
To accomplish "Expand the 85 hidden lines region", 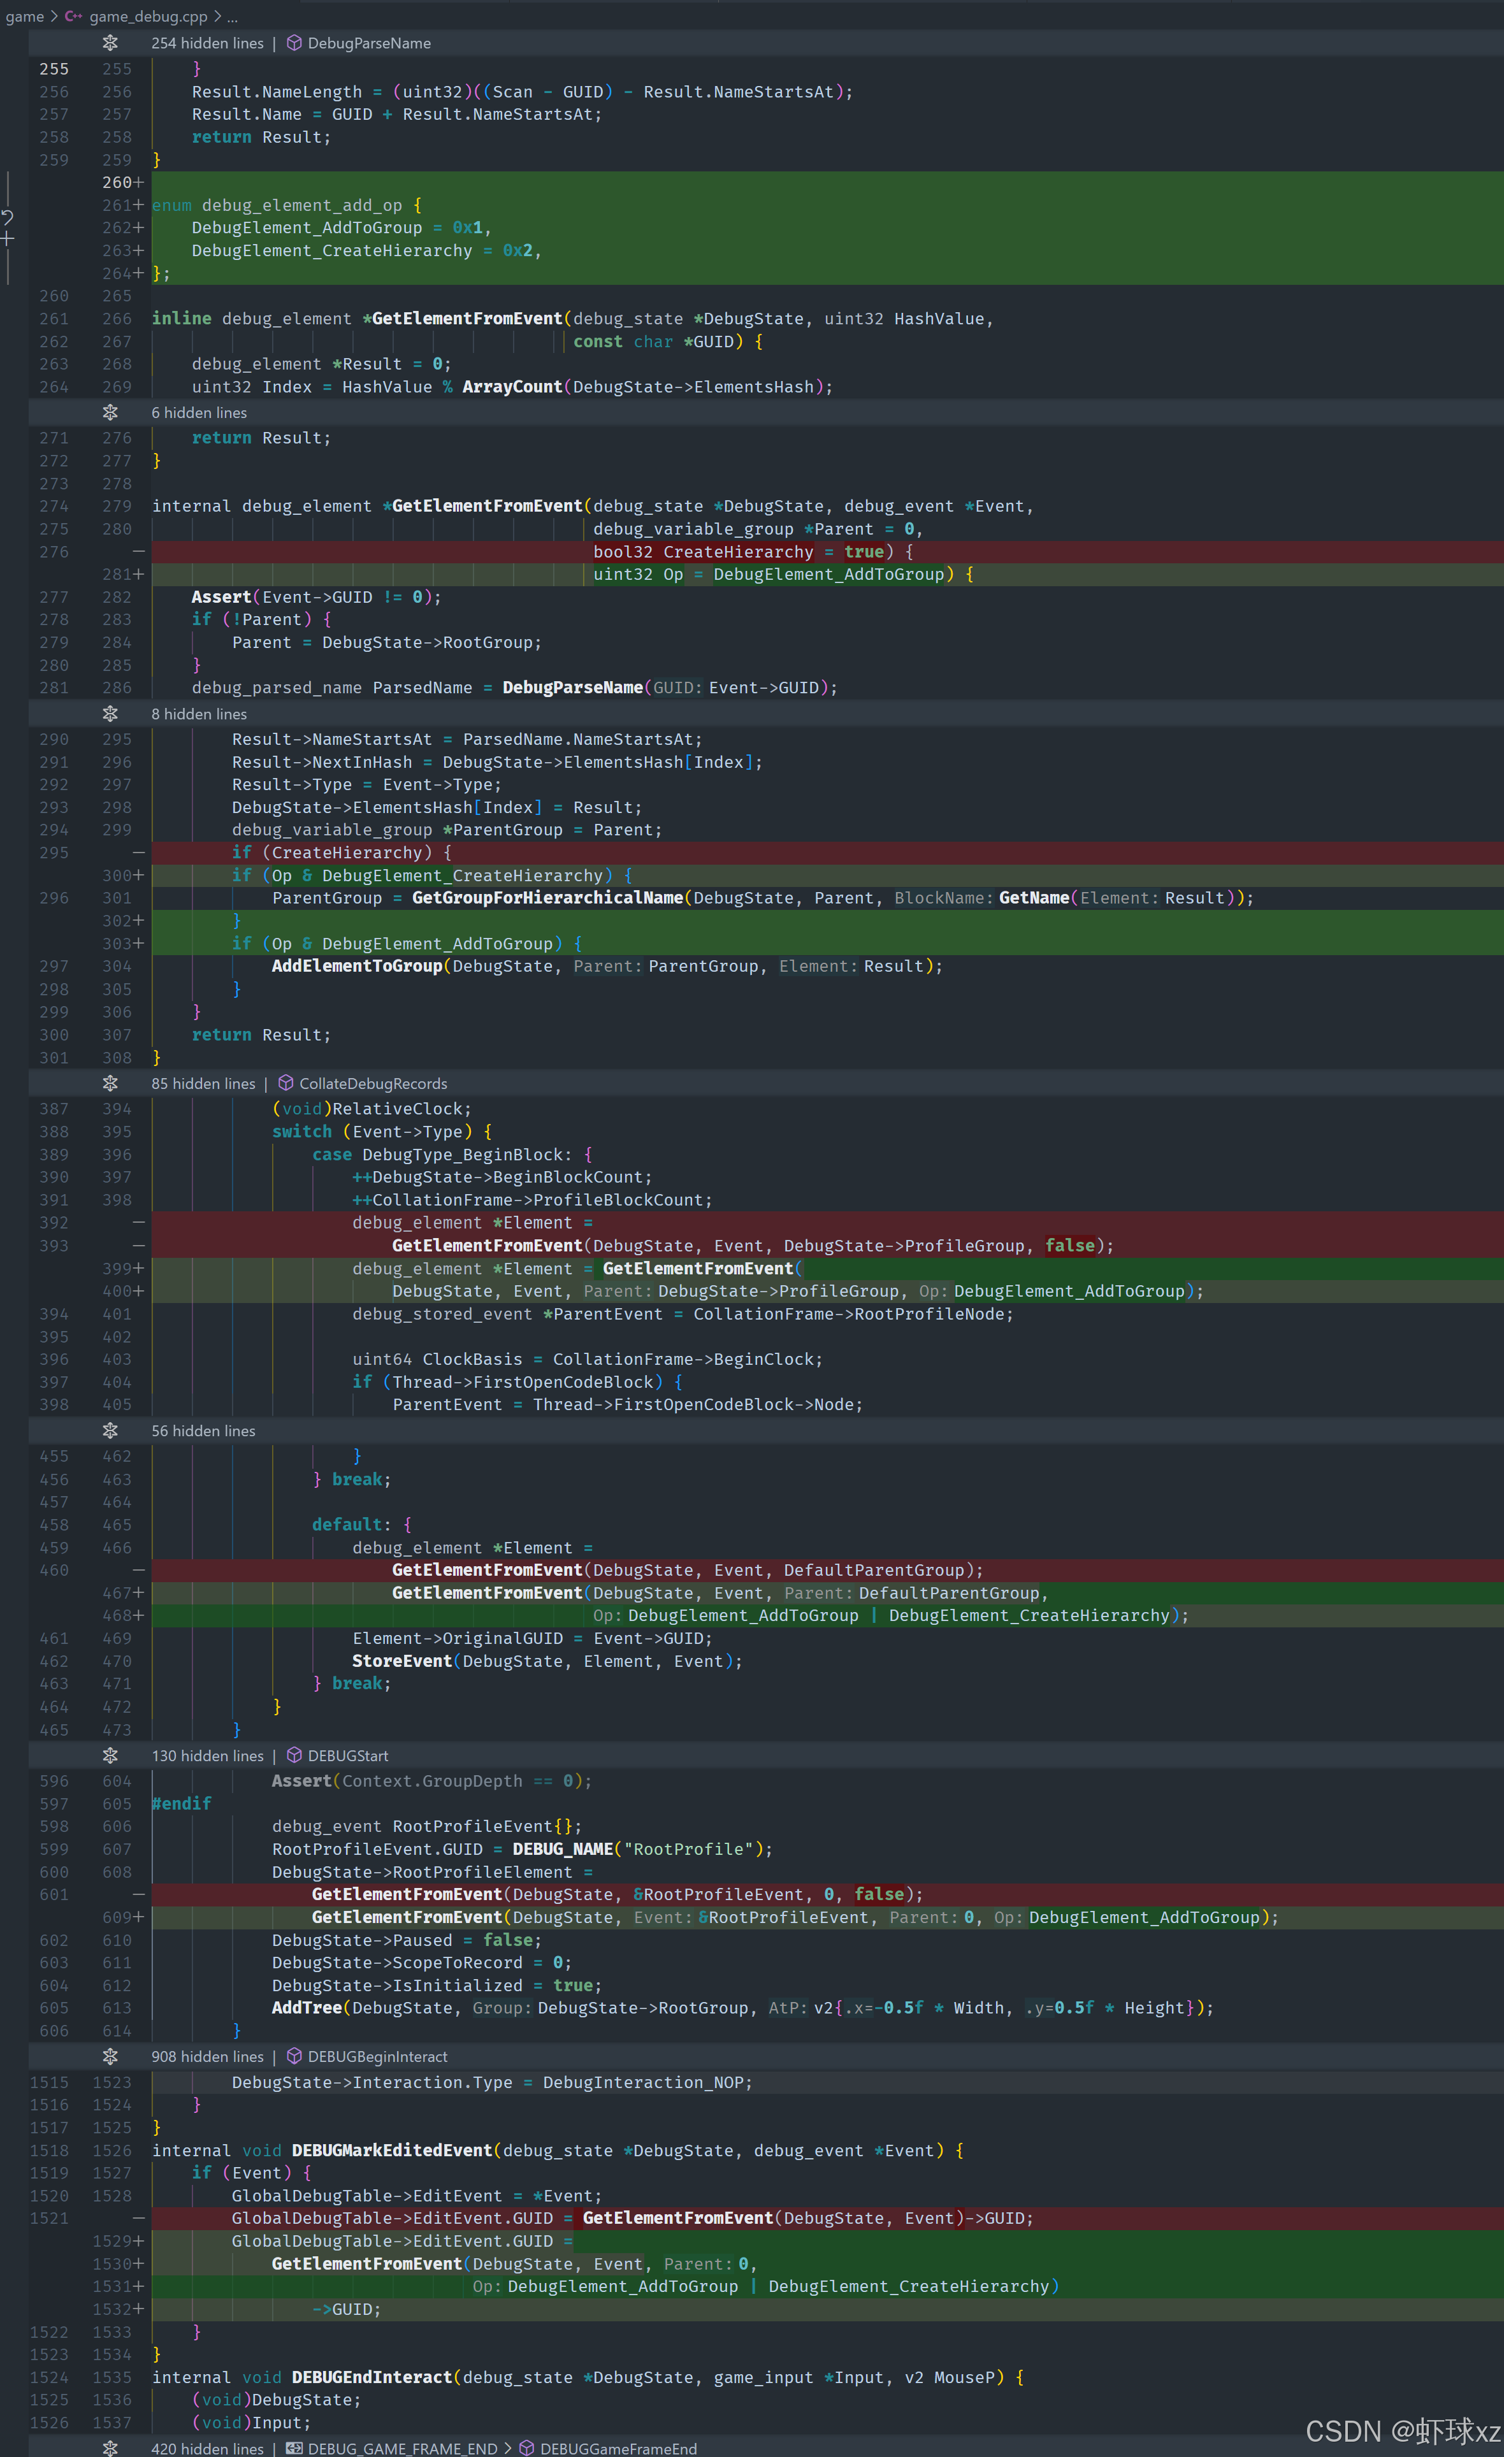I will click(110, 1083).
